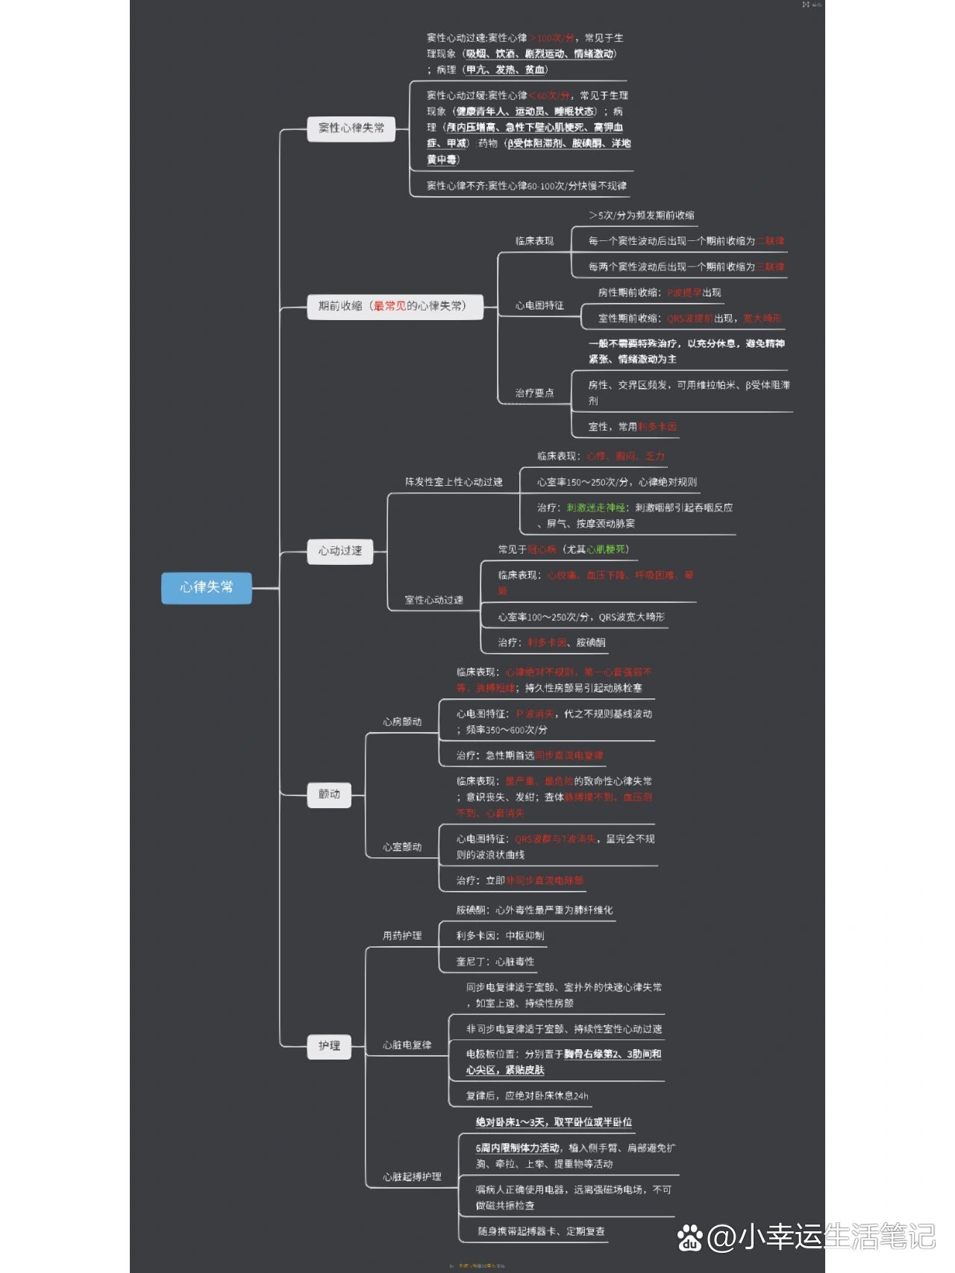This screenshot has height=1273, width=955.
Task: Select the 护理 node box
Action: pos(329,1045)
